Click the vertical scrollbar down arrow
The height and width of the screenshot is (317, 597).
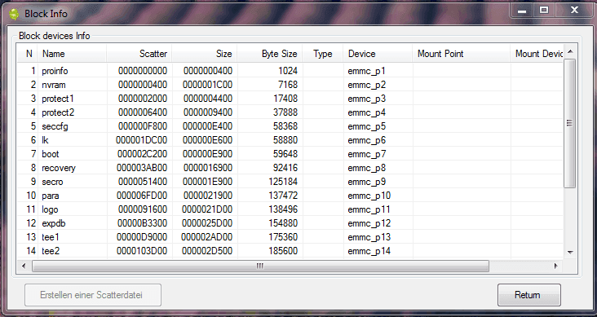[x=570, y=252]
